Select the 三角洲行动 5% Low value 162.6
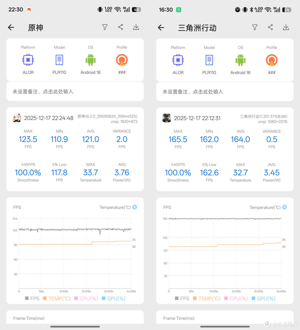The image size is (300, 330). [x=209, y=173]
